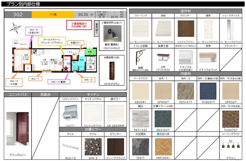Screen dimensions: 246x161
Task: Click the roll screen callout label
Action: coord(51,42)
